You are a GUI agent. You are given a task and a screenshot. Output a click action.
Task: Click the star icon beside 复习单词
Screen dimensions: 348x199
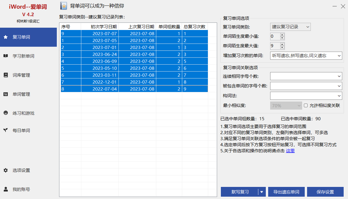coord(5,37)
